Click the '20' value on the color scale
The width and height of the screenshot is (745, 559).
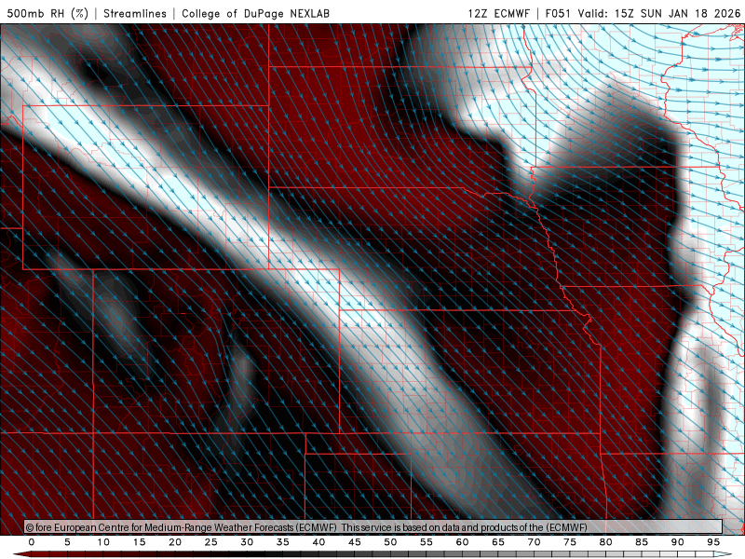pyautogui.click(x=175, y=542)
